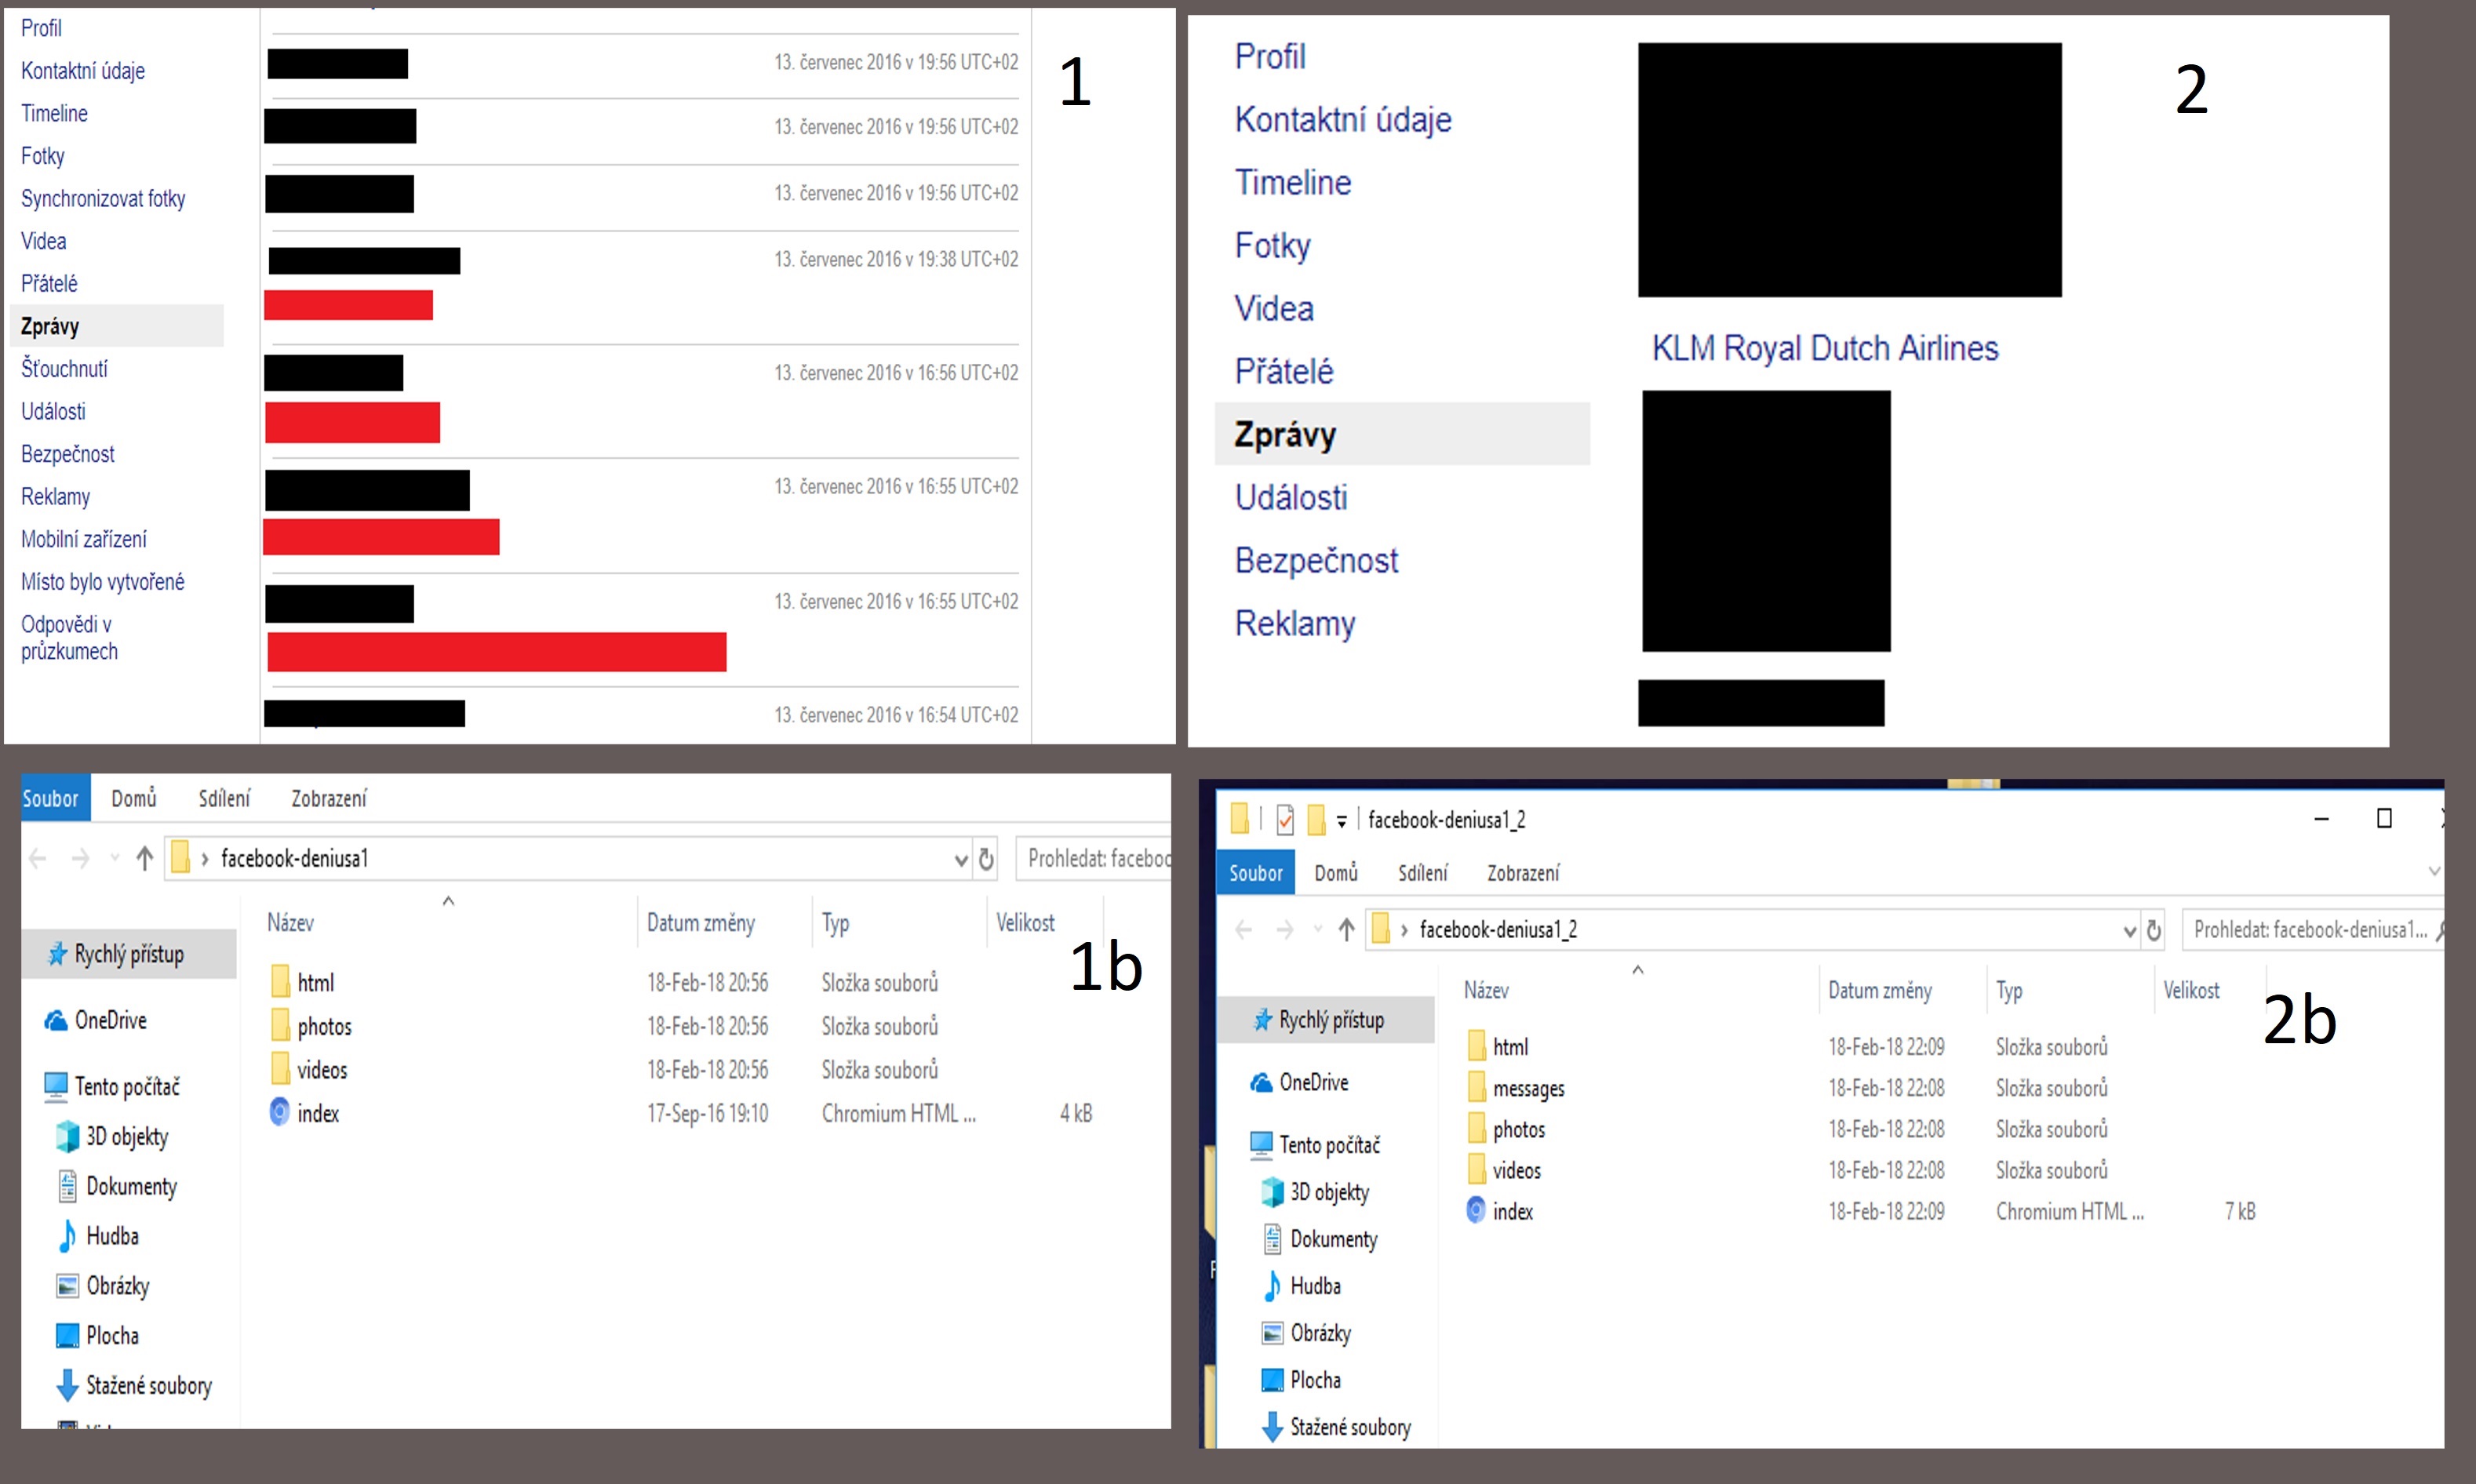
Task: Expand address history dropdown in facebook-deniusa1_2 window
Action: pos(2129,931)
